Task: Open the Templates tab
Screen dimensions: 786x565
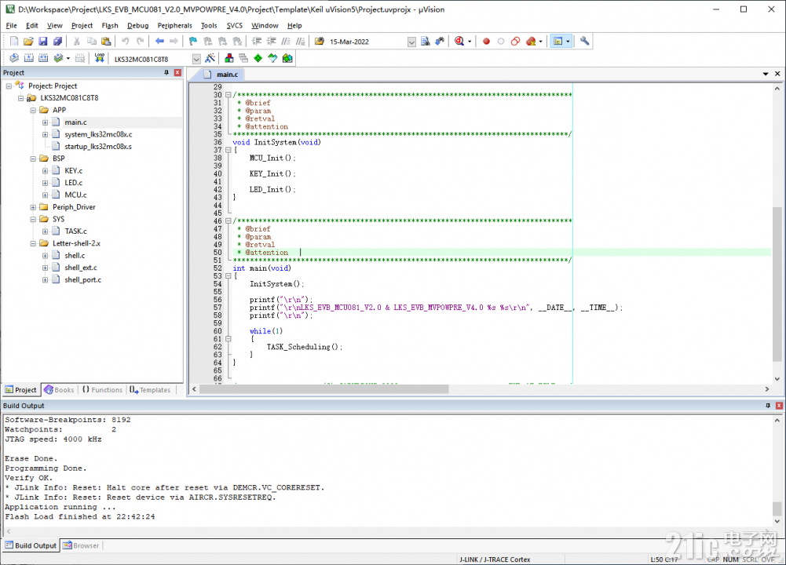Action: [x=151, y=390]
